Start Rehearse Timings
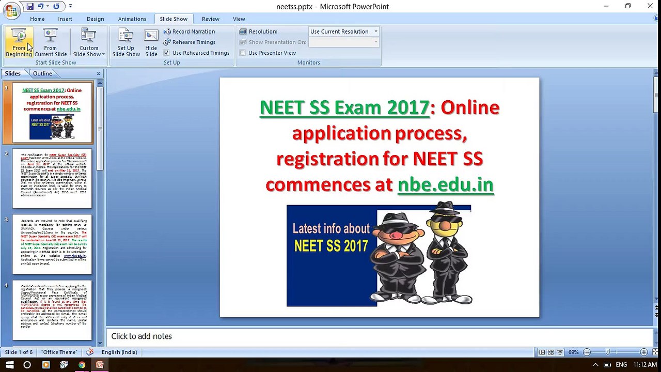The width and height of the screenshot is (661, 372). [x=189, y=42]
